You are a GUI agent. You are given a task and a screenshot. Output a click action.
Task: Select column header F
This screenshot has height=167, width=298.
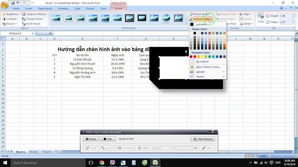117,39
